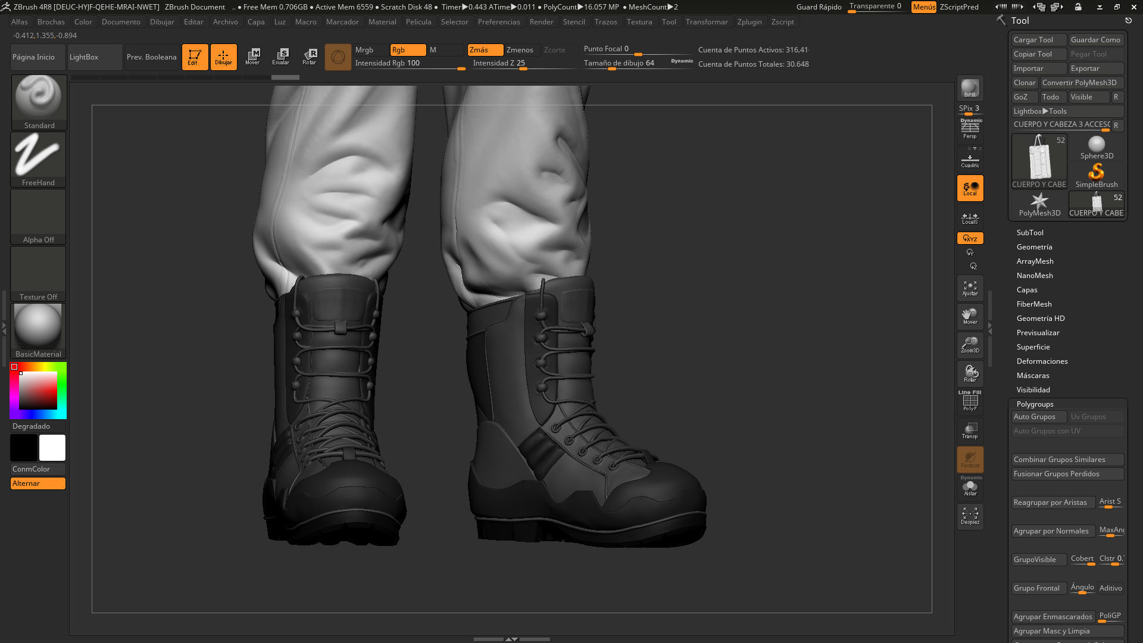Click the Cargar Tool button
Image resolution: width=1143 pixels, height=643 pixels.
(x=1039, y=40)
